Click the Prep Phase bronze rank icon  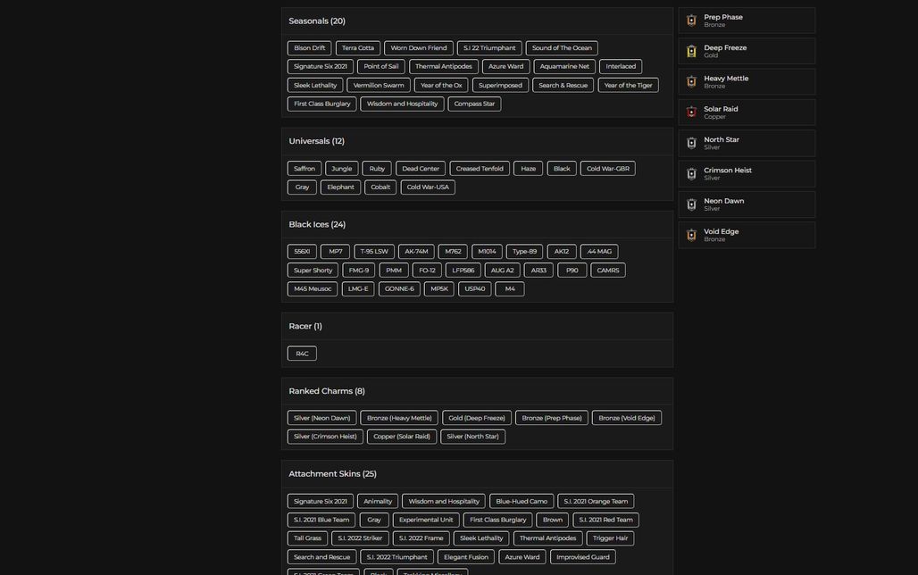691,21
